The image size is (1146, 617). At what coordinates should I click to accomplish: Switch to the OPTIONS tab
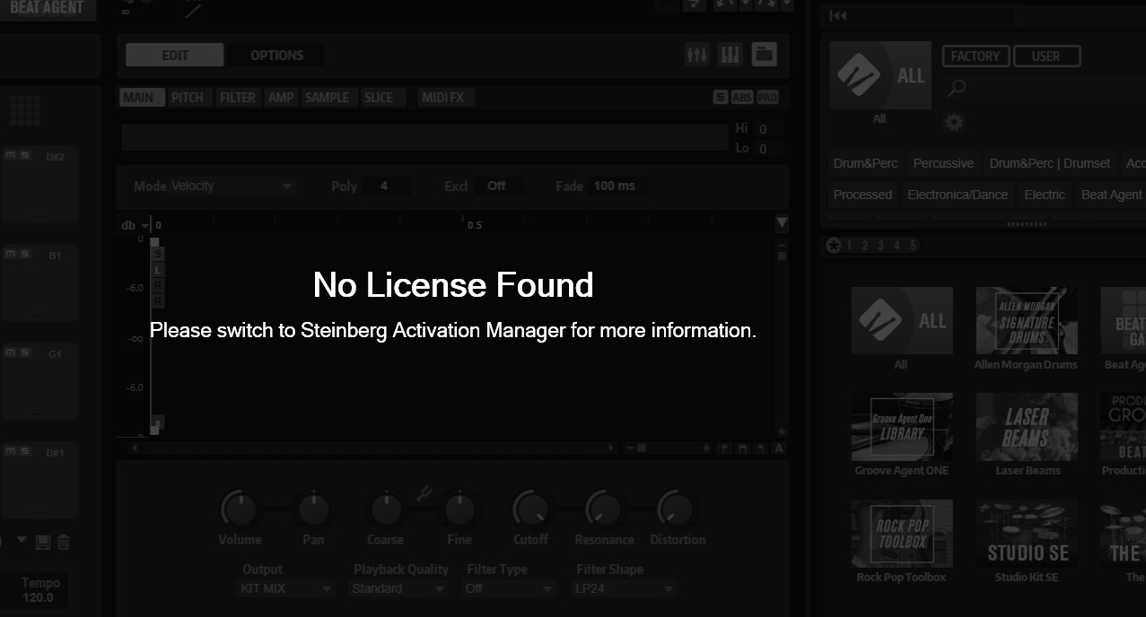(x=276, y=55)
